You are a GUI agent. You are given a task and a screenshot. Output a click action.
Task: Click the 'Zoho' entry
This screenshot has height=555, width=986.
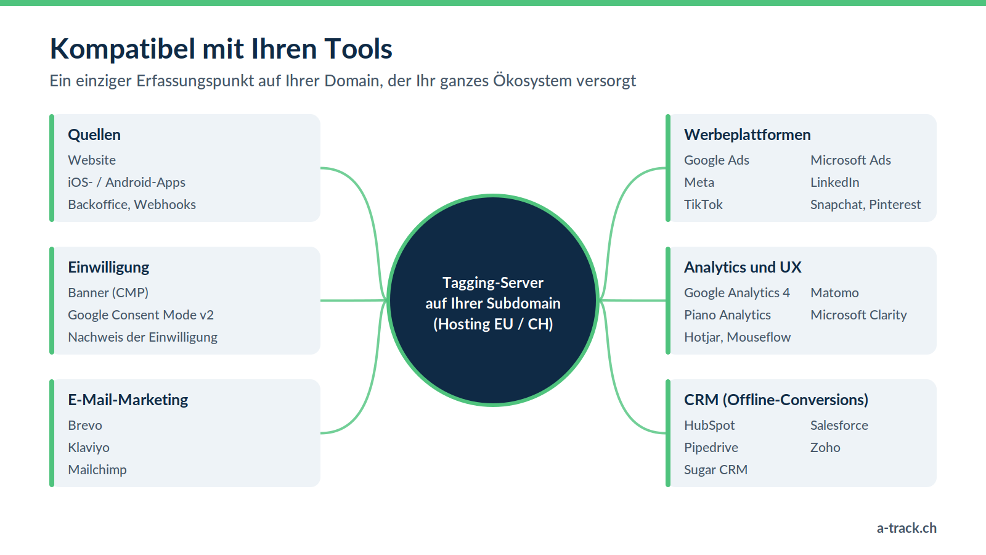tap(825, 447)
